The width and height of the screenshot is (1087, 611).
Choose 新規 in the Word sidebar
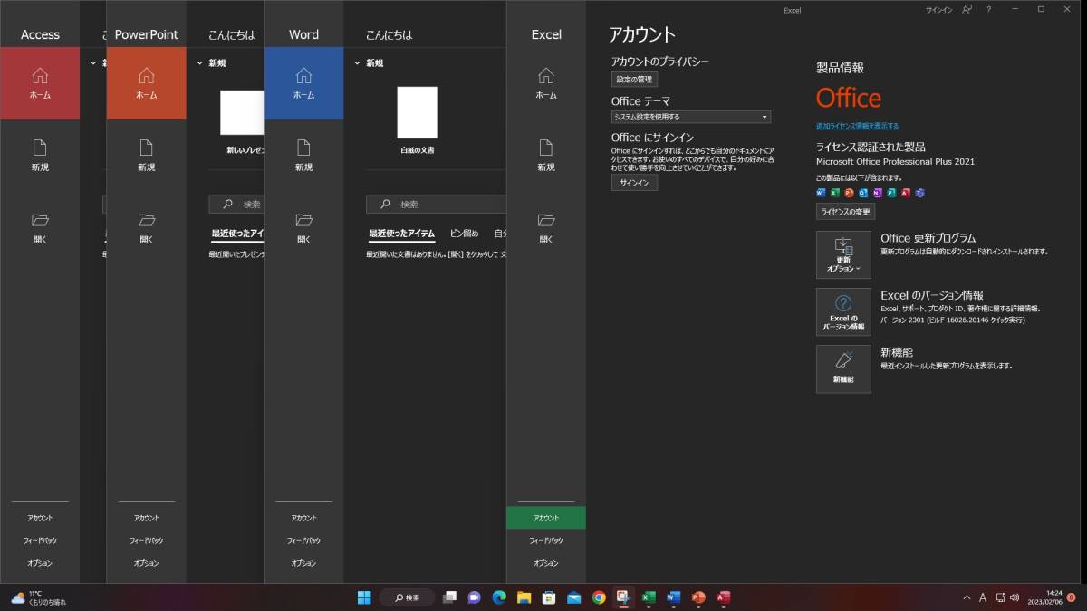tap(303, 156)
